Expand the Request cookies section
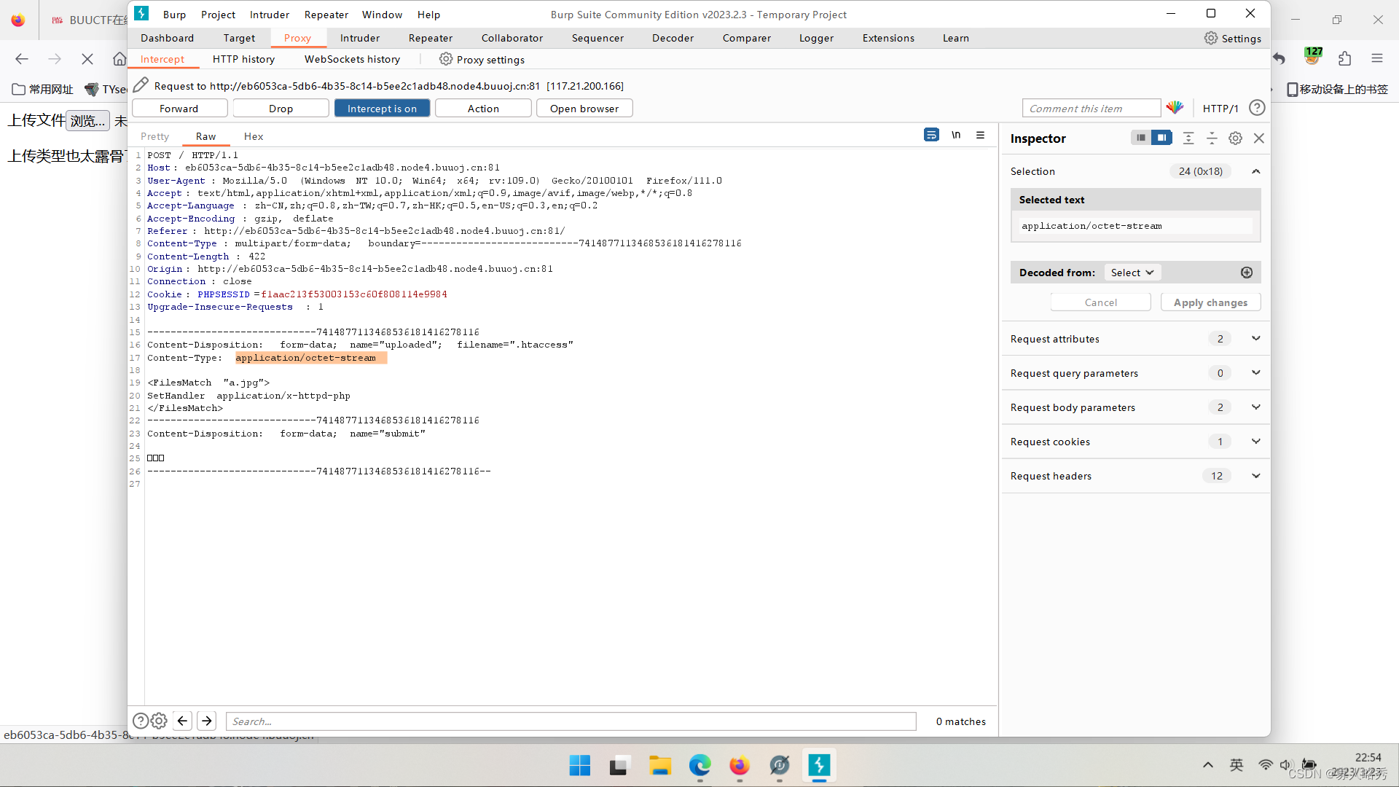 pos(1256,442)
